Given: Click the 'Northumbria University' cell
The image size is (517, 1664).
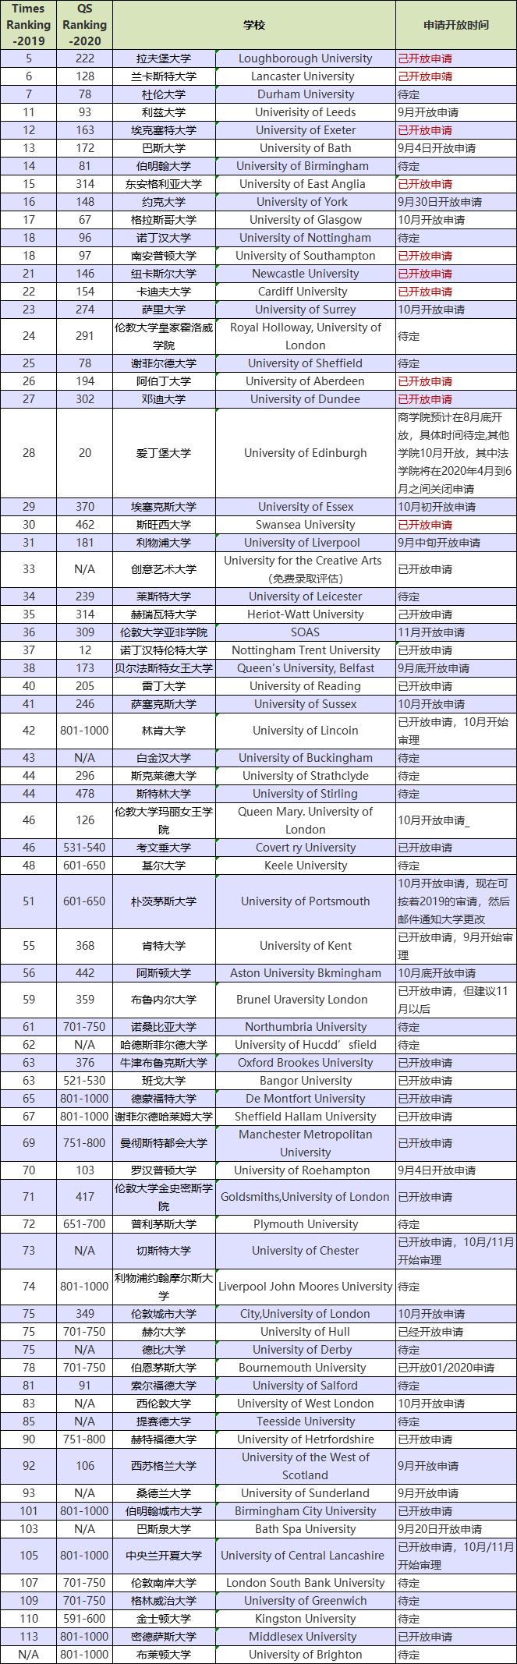Looking at the screenshot, I should click(x=306, y=1027).
